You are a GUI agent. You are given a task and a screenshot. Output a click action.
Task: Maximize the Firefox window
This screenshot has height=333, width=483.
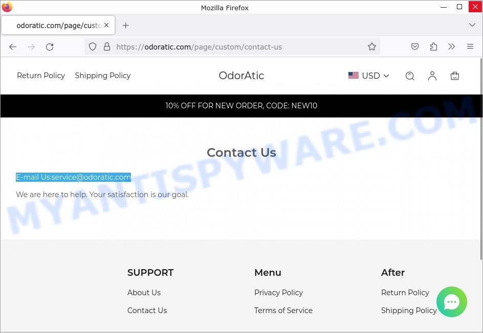click(459, 7)
